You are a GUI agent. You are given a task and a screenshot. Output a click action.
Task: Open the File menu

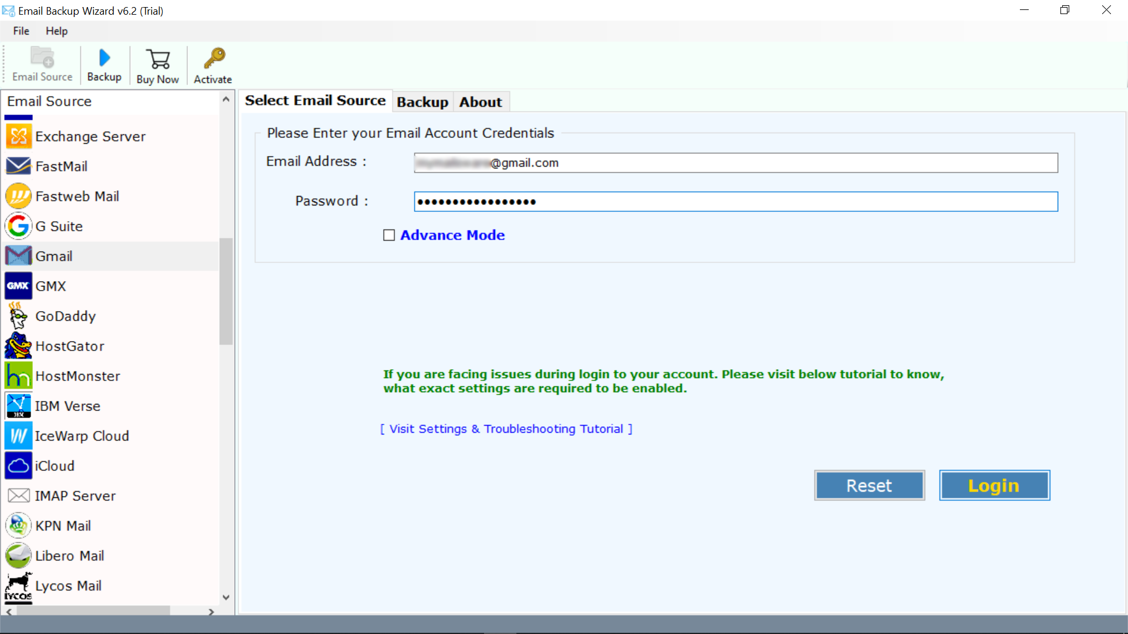21,30
